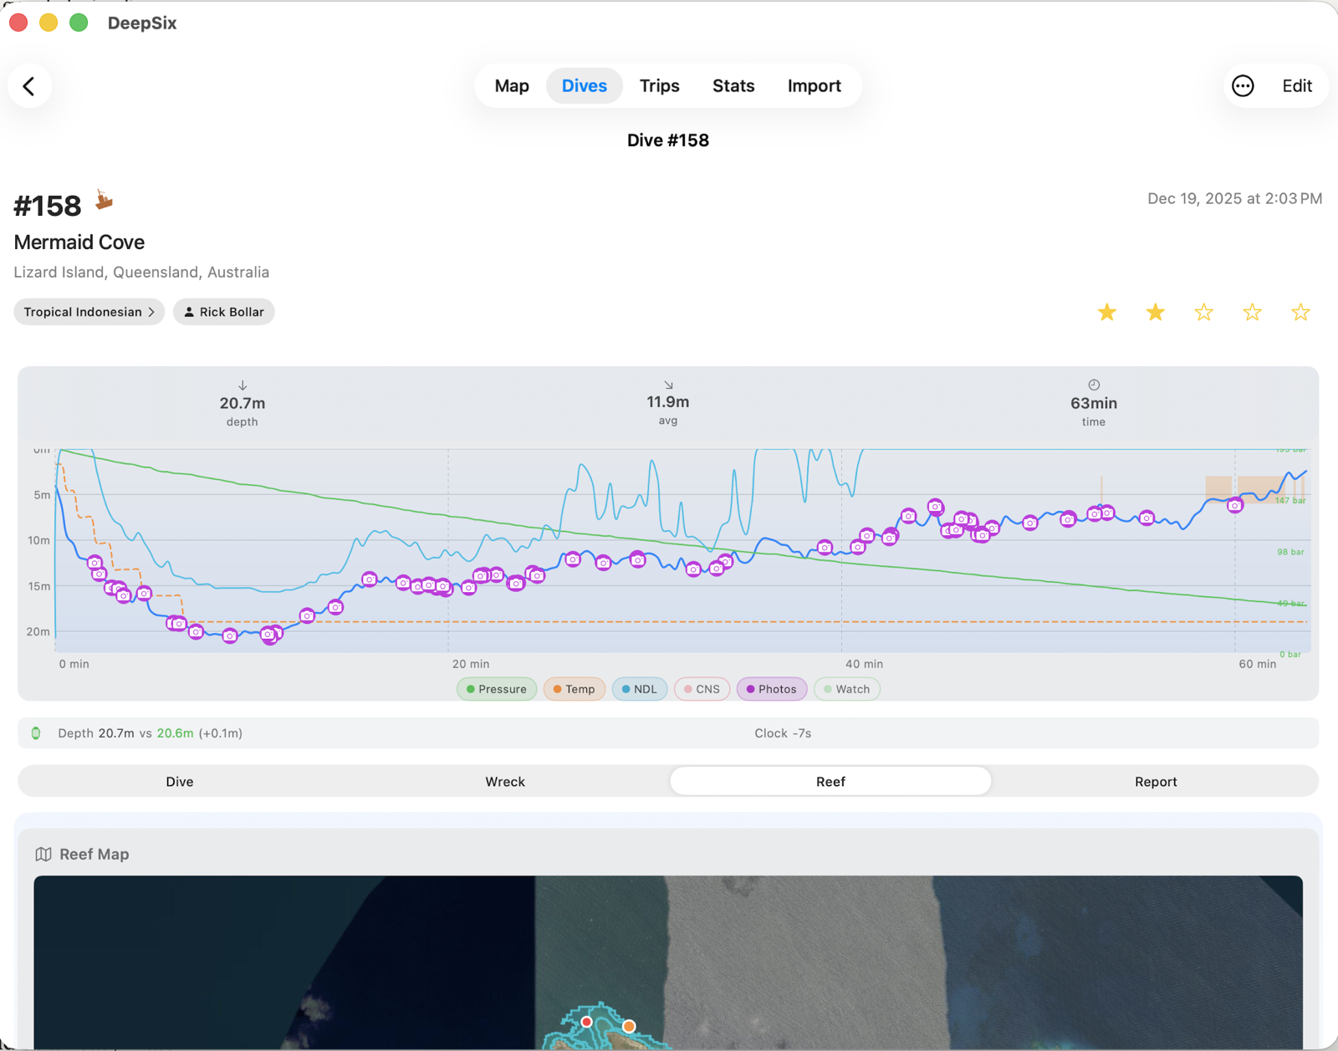
Task: Click the Lizard Island, Queensland, Australia location
Action: (141, 273)
